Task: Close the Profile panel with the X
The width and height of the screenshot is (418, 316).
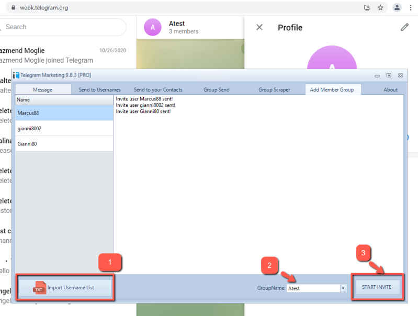Action: click(259, 27)
